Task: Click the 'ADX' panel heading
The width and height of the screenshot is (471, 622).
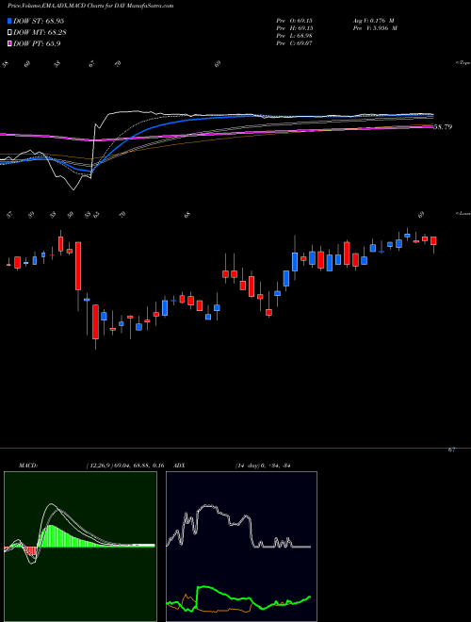Action: (x=179, y=466)
